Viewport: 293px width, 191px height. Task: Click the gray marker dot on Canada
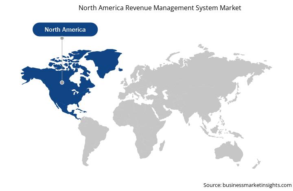pos(62,82)
